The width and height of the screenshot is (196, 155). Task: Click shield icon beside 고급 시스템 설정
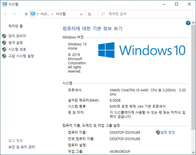[4, 56]
